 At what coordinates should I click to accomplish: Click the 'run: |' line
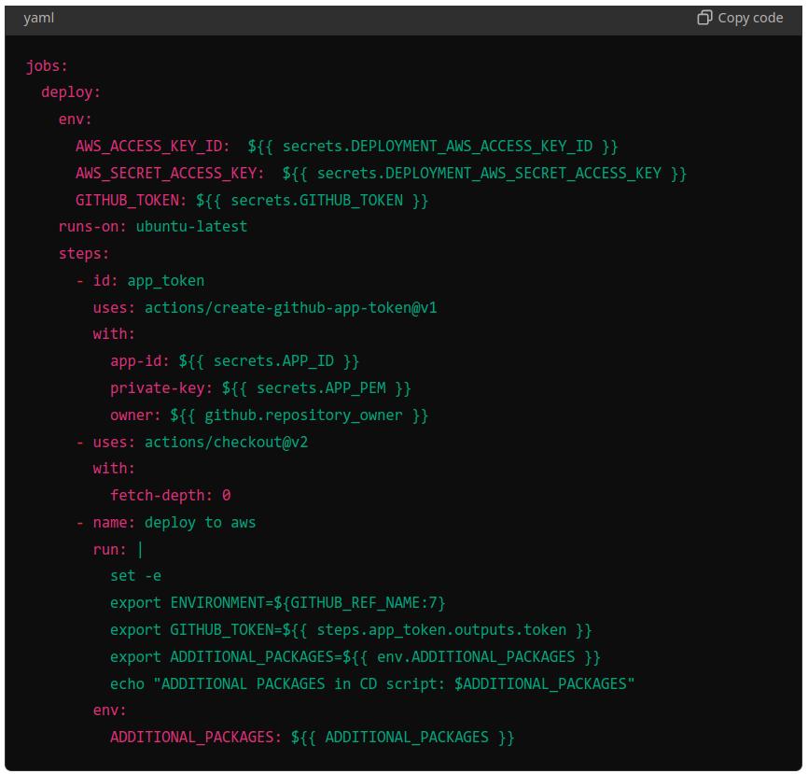click(118, 550)
